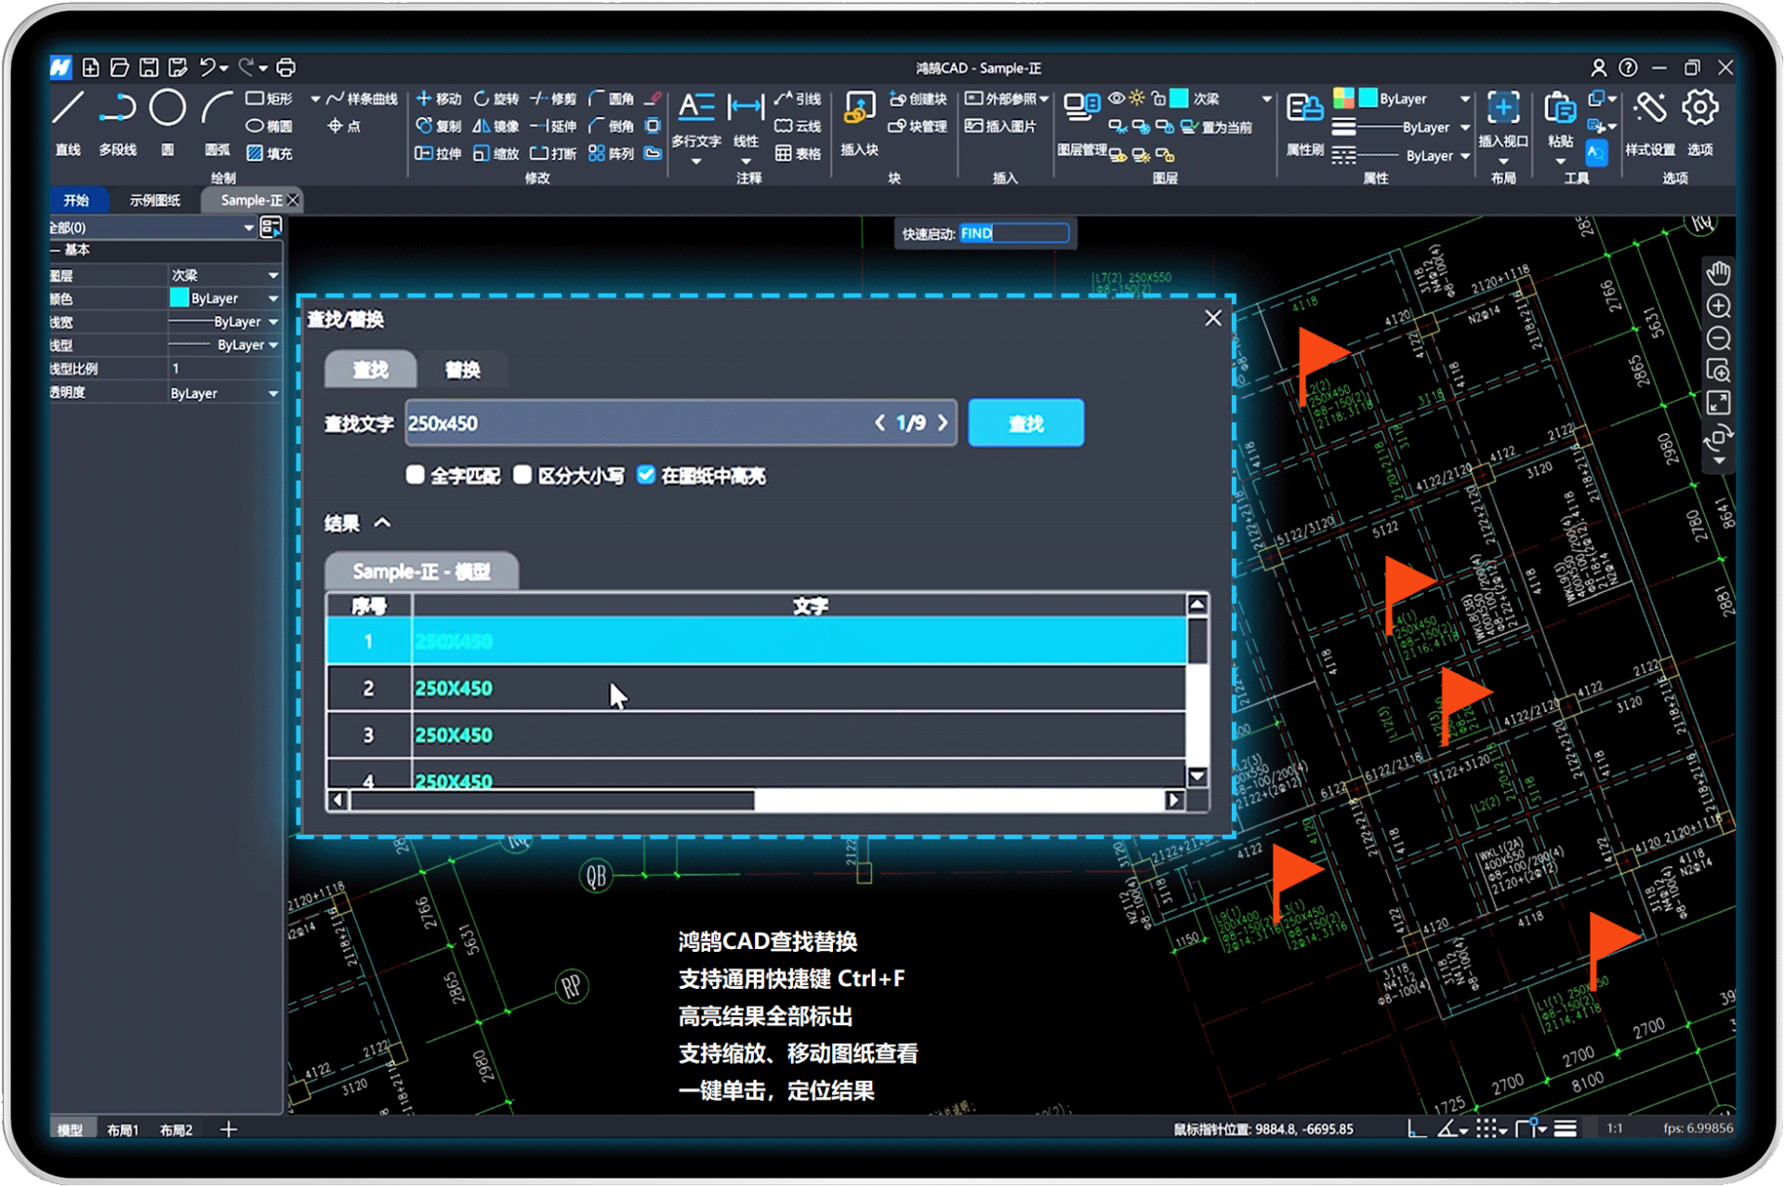The image size is (1785, 1187).
Task: Toggle the layer lock icon
Action: 1158,98
